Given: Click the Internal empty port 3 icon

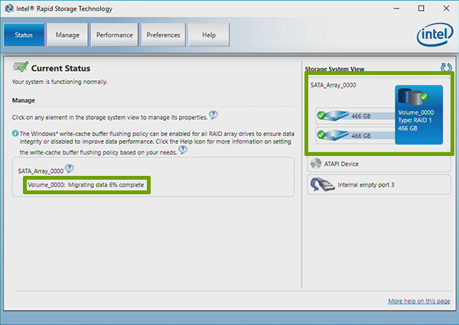Looking at the screenshot, I should 322,184.
